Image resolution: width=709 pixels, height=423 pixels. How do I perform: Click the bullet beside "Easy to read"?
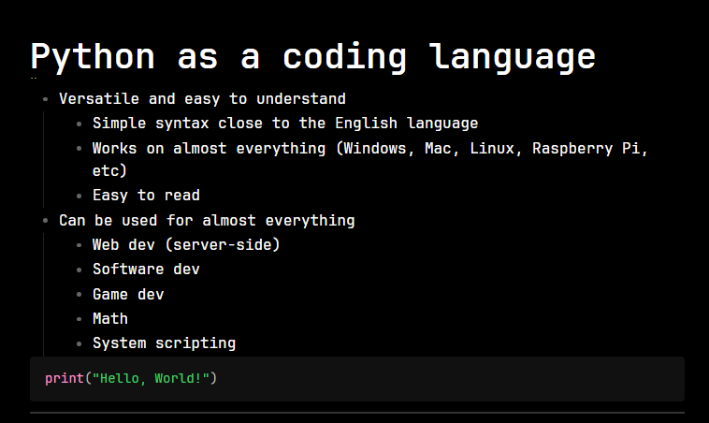coord(79,197)
